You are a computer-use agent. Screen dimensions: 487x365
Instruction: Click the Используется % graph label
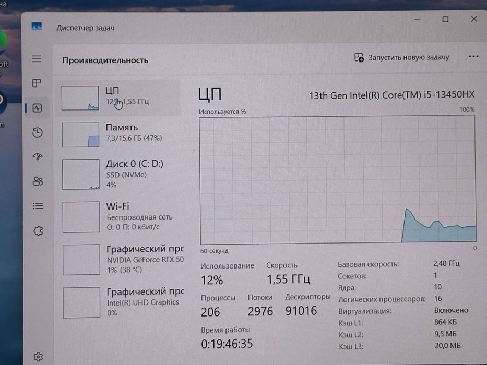pos(222,112)
